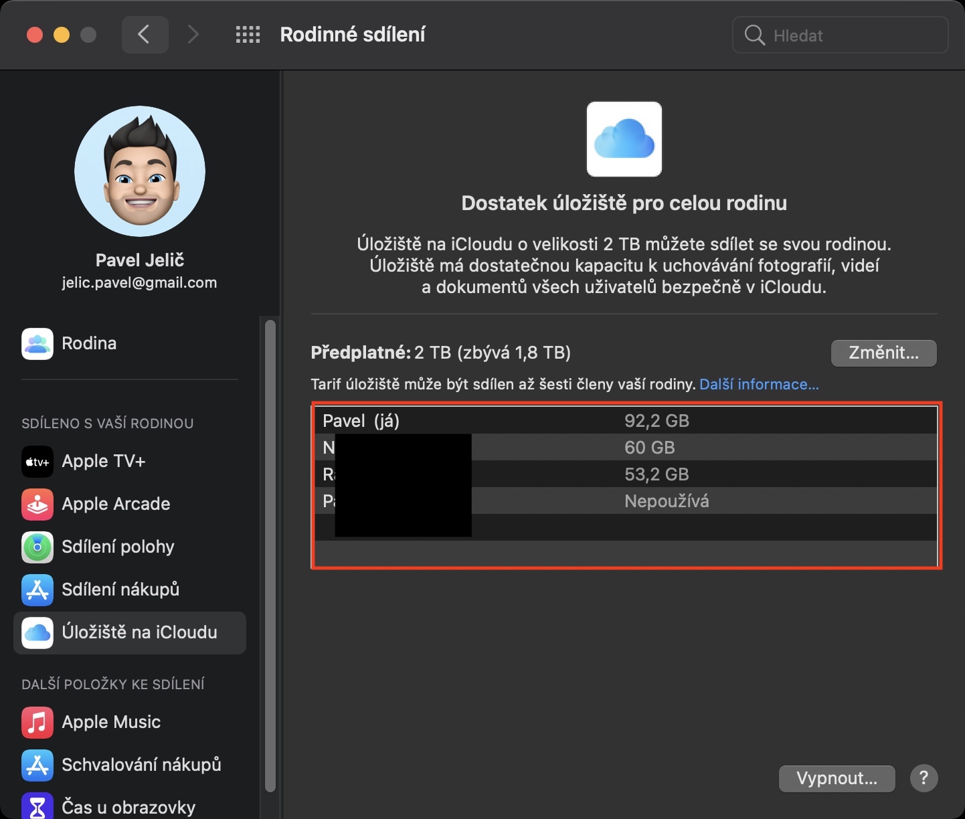Minimize the window with the yellow button
The width and height of the screenshot is (965, 819).
coord(62,35)
